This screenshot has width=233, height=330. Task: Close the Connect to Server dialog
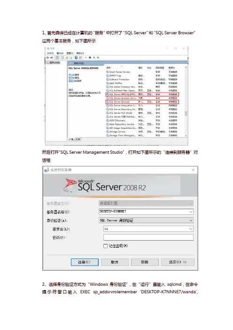coord(193,170)
